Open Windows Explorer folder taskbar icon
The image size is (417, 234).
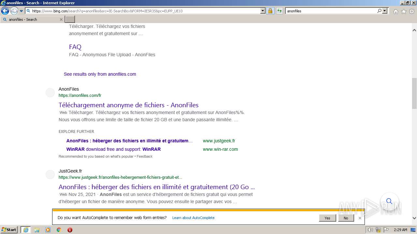click(x=37, y=230)
